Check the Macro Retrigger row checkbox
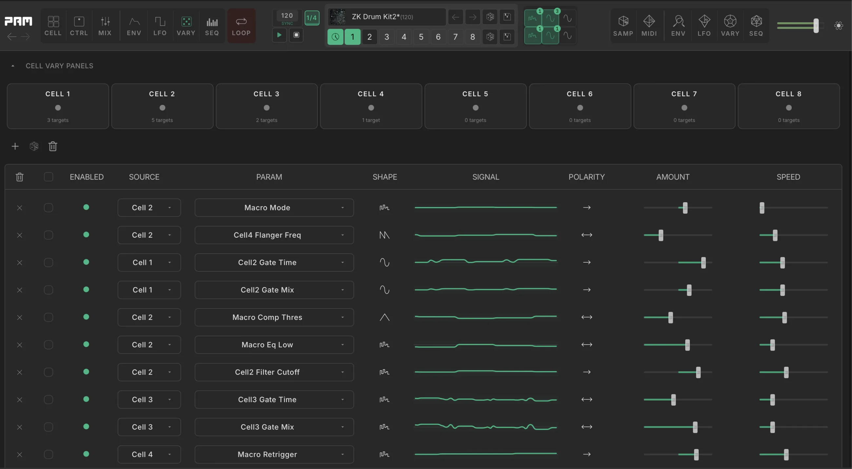The height and width of the screenshot is (469, 852). click(x=48, y=455)
